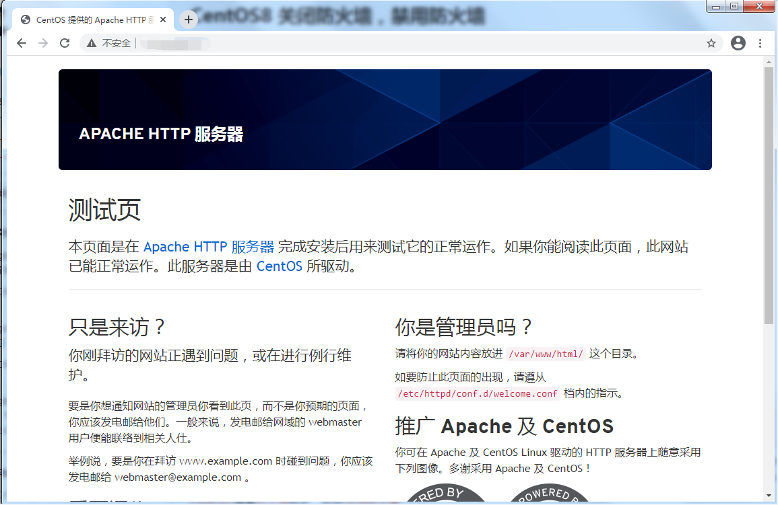Click the right Powered By badge image
The width and height of the screenshot is (778, 505).
pos(549,493)
